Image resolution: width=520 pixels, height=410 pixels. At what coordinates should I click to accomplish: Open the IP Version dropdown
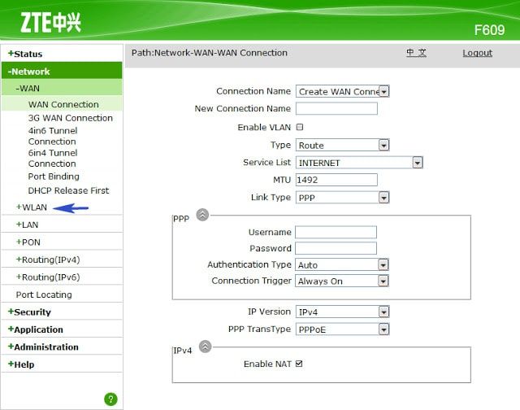pyautogui.click(x=343, y=312)
